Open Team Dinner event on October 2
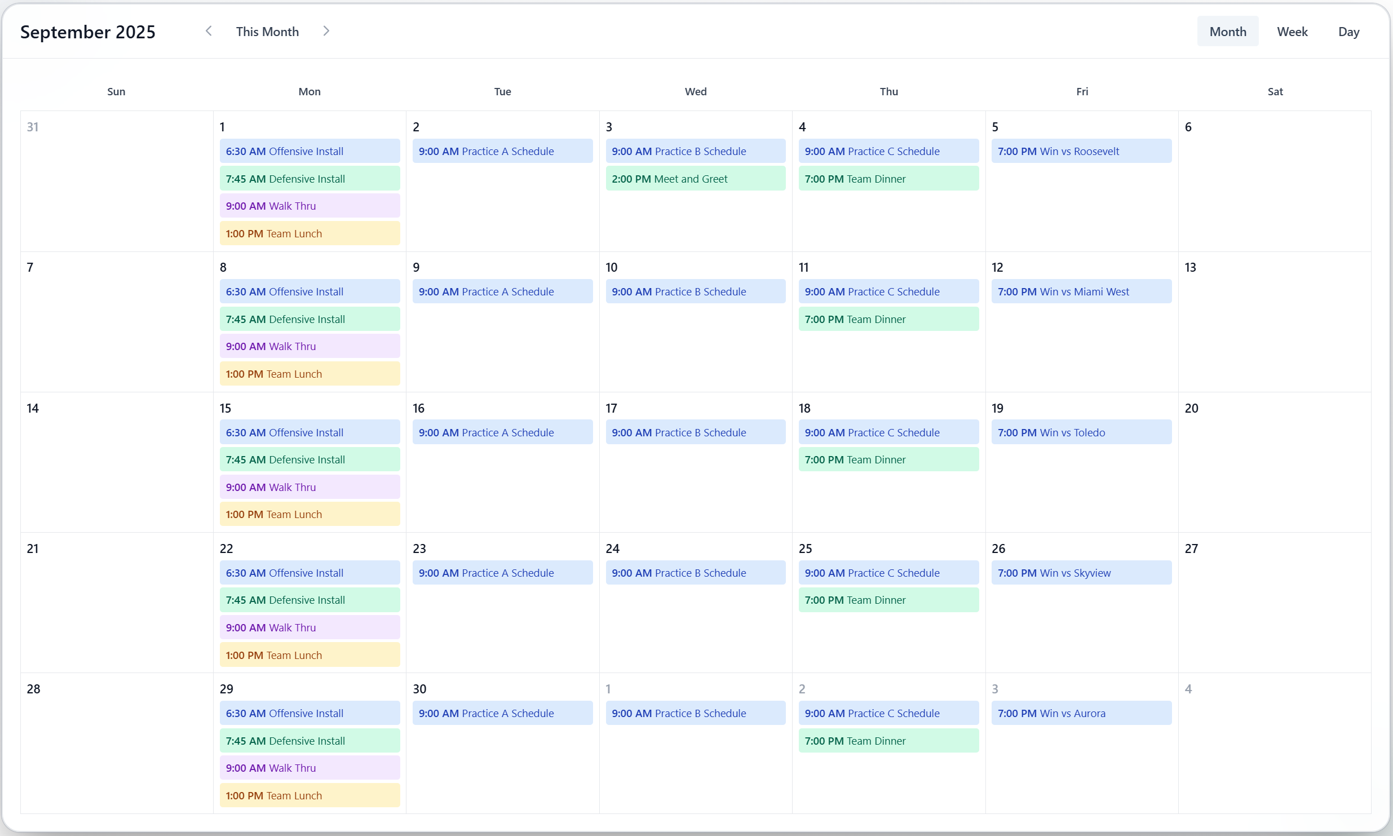The width and height of the screenshot is (1393, 836). pyautogui.click(x=889, y=741)
